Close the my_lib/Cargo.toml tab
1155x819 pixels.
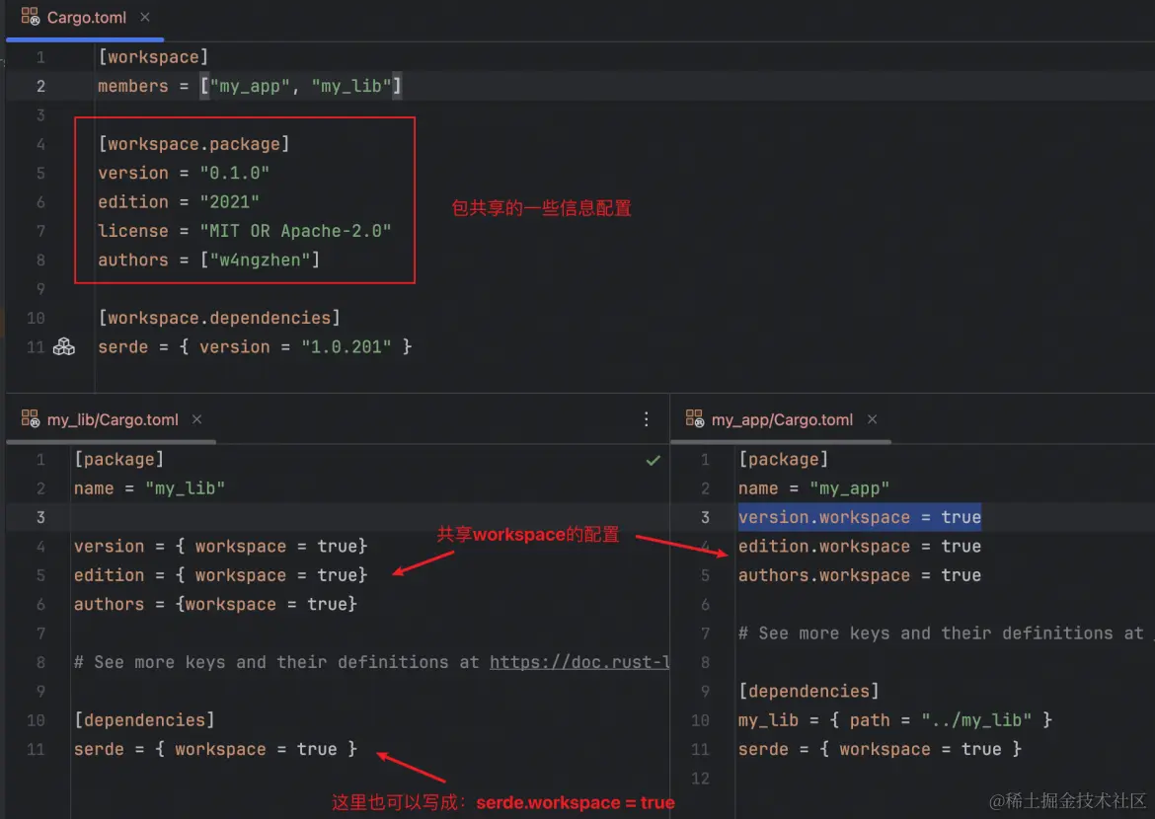point(197,419)
